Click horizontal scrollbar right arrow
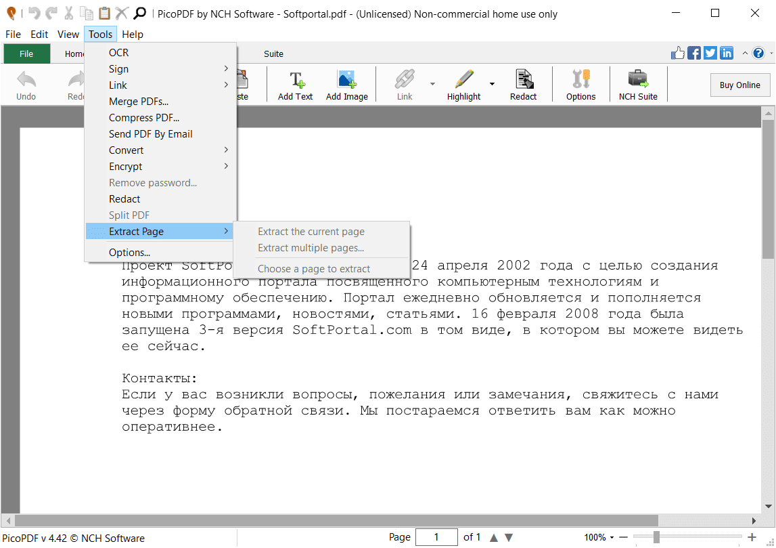This screenshot has width=776, height=548. (754, 521)
